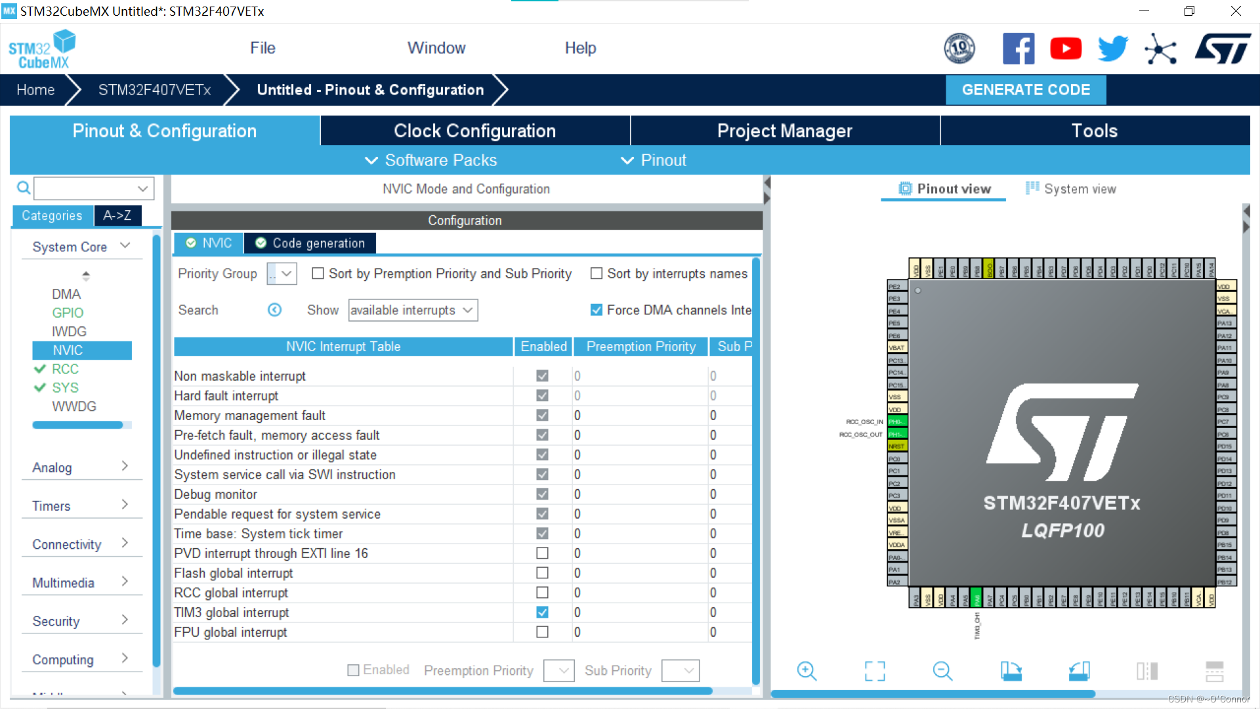Viewport: 1260px width, 709px height.
Task: Open the Show available interrupts dropdown
Action: coord(413,310)
